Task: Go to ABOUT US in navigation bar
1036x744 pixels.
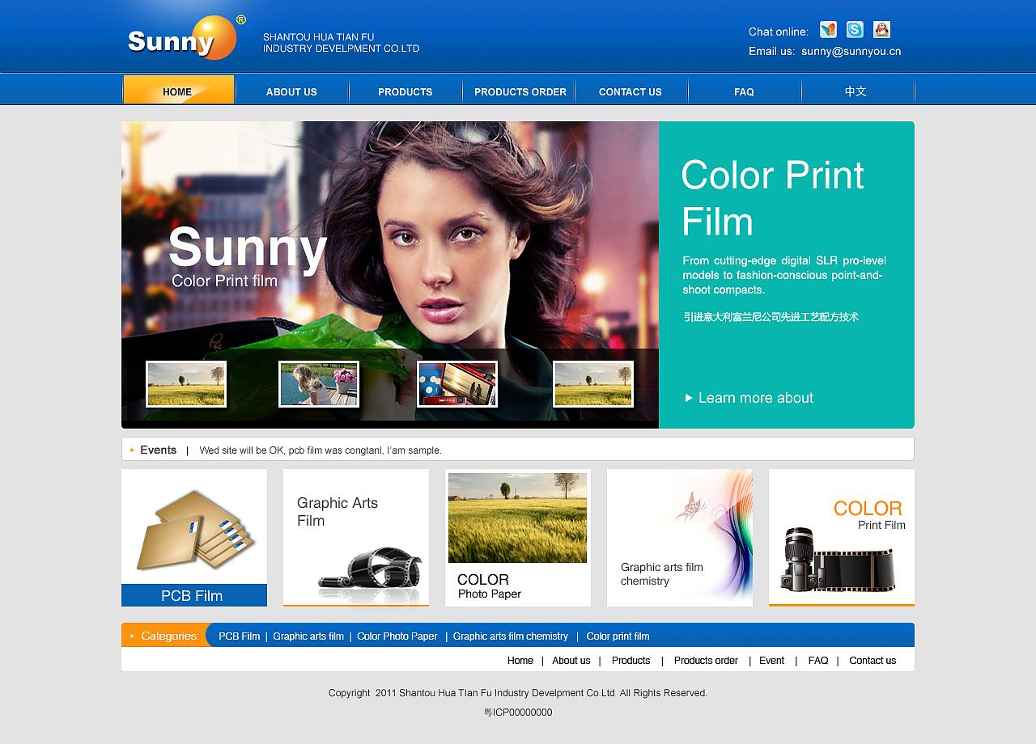Action: pos(291,92)
